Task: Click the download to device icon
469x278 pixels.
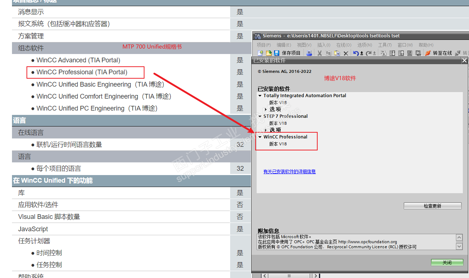Action: click(392, 53)
